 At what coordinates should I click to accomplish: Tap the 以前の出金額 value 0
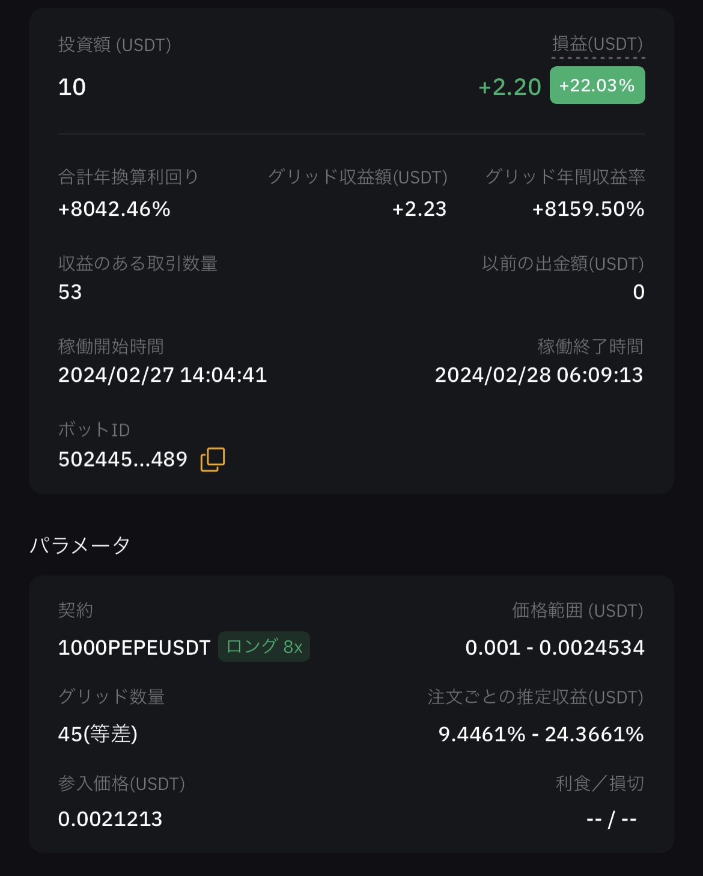639,292
